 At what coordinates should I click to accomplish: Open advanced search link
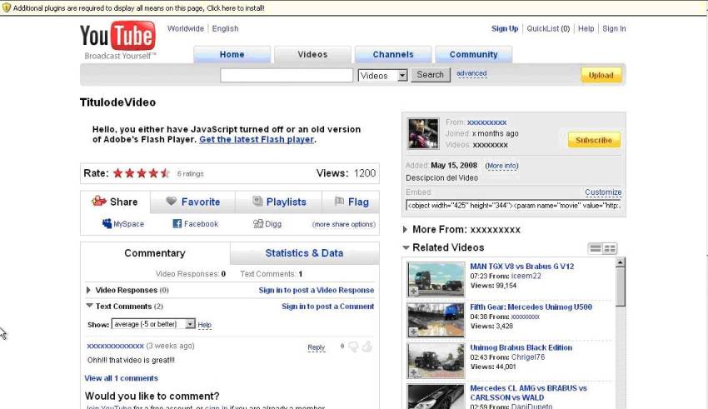coord(471,73)
